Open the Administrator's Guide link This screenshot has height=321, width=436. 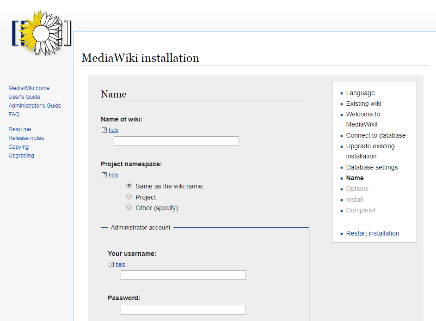[x=35, y=105]
